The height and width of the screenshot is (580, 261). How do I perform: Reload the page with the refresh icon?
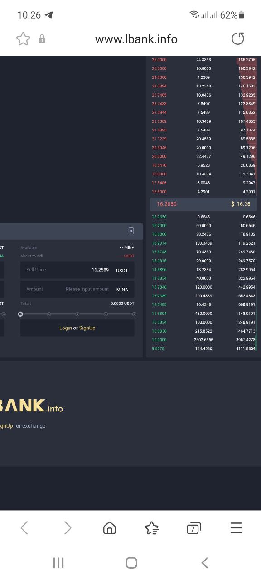click(238, 39)
